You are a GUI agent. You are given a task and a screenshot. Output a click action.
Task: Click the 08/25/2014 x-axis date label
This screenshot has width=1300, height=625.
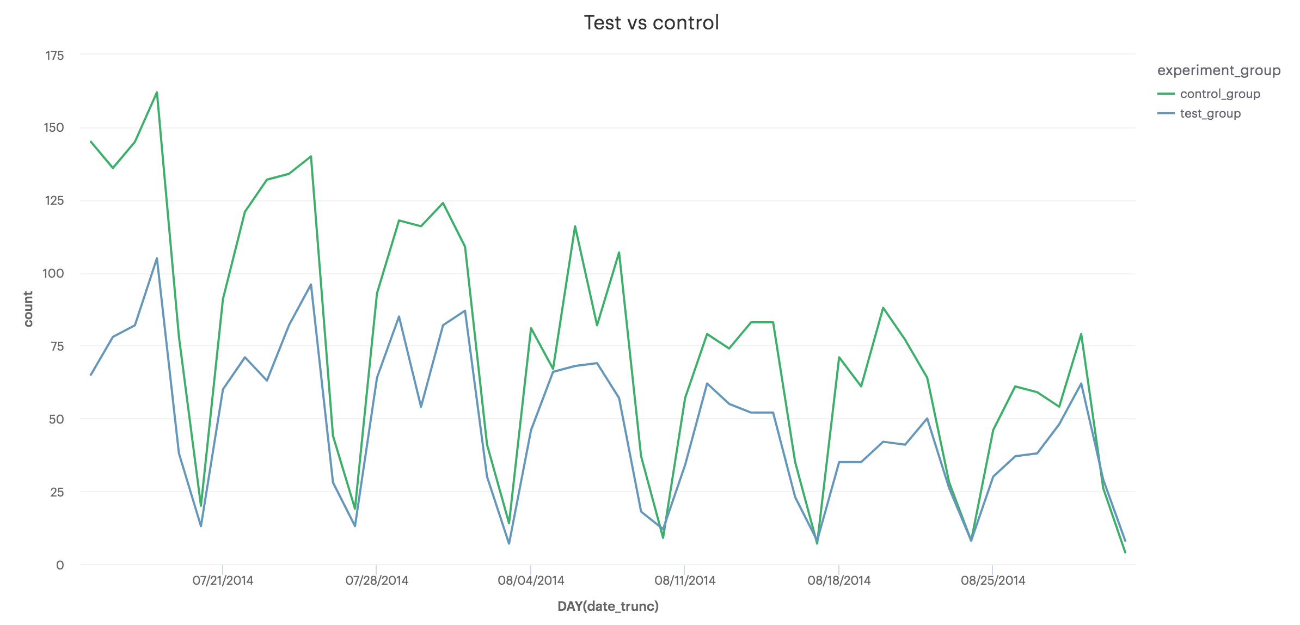(993, 580)
